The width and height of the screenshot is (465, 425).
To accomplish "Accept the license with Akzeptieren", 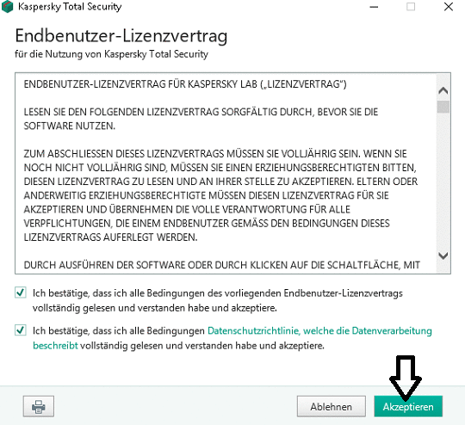I will tap(408, 406).
